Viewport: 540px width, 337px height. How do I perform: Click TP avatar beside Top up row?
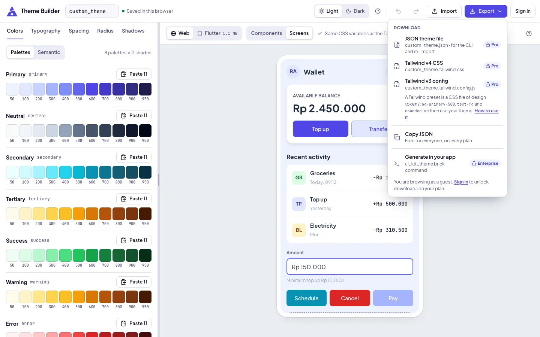coord(299,204)
